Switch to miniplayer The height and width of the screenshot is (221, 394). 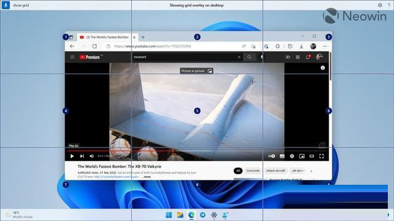[x=302, y=156]
